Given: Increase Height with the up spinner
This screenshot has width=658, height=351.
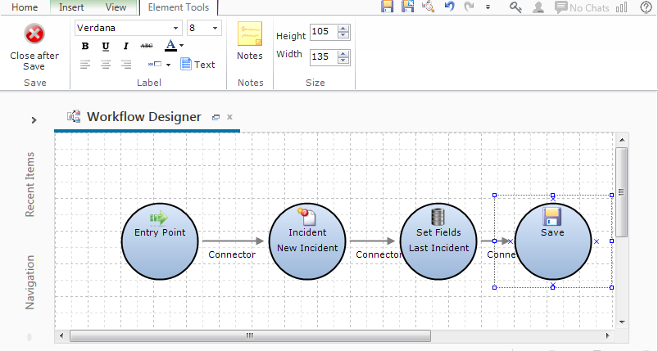Looking at the screenshot, I should click(343, 28).
